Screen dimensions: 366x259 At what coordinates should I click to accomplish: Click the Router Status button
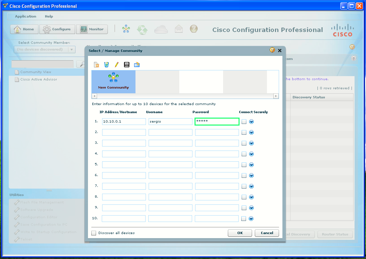pos(335,234)
